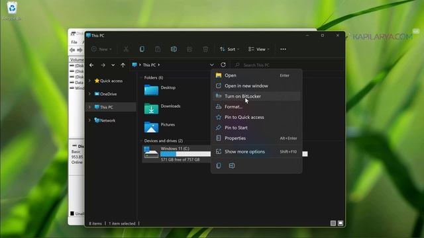The width and height of the screenshot is (424, 238).
Task: Open the View dropdown
Action: 258,49
